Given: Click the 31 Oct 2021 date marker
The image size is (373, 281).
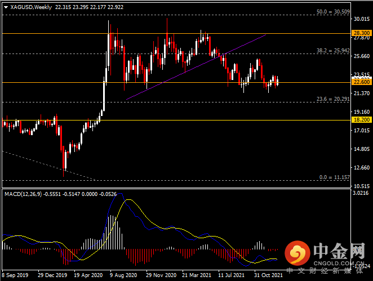Looking at the screenshot, I should 268,275.
